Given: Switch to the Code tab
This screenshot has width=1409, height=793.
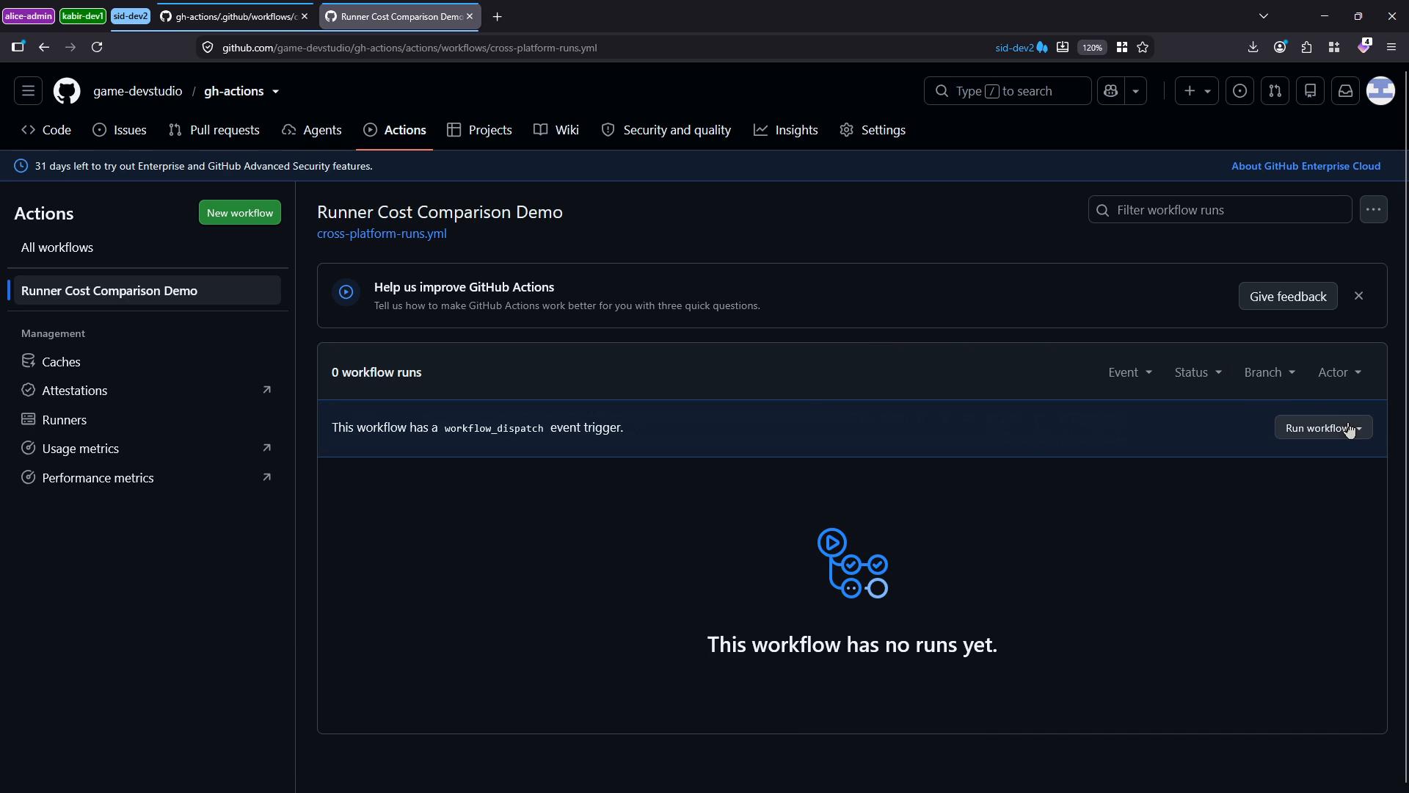Looking at the screenshot, I should pyautogui.click(x=46, y=130).
